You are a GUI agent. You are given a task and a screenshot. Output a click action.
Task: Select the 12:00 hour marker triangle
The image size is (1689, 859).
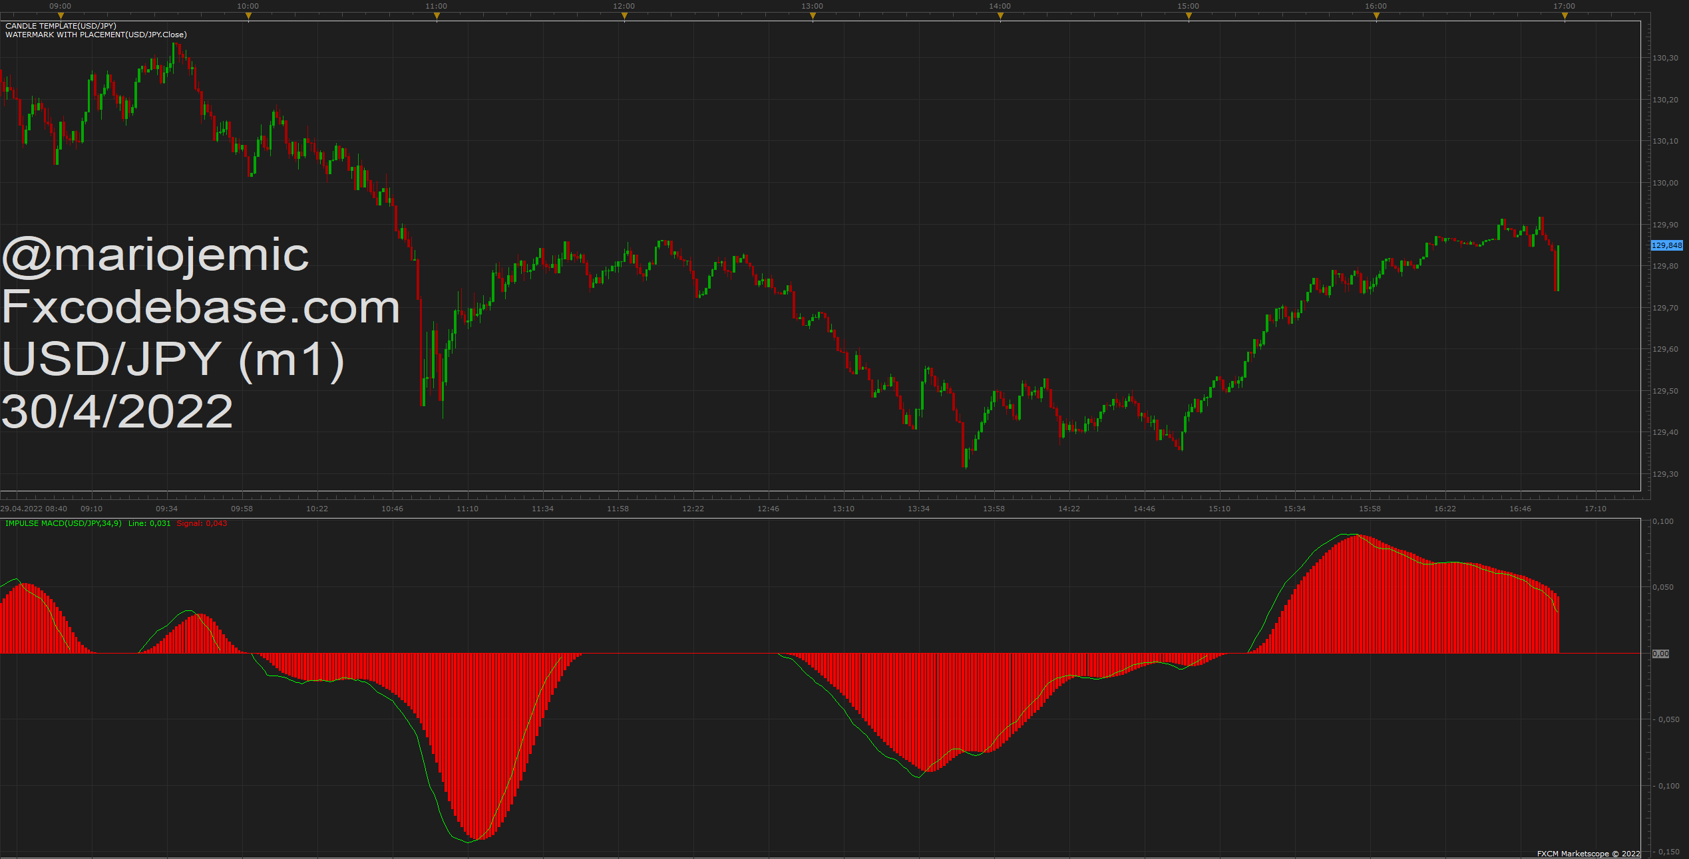pos(624,15)
